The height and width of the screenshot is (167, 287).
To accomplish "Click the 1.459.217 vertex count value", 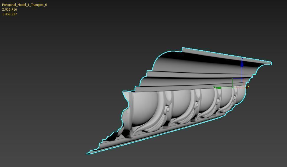I will (9, 14).
